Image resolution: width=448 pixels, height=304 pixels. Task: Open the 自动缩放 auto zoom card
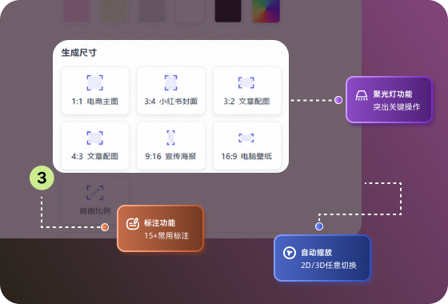pyautogui.click(x=322, y=258)
